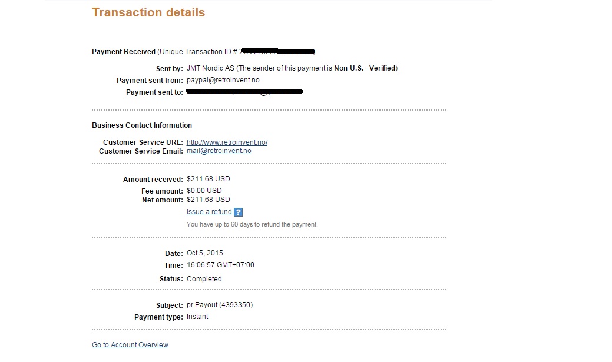Open the www.retroinvent.no customer service URL
This screenshot has width=612, height=362.
click(227, 142)
